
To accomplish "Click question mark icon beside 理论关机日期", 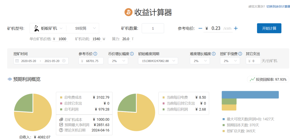I will point(61,130).
